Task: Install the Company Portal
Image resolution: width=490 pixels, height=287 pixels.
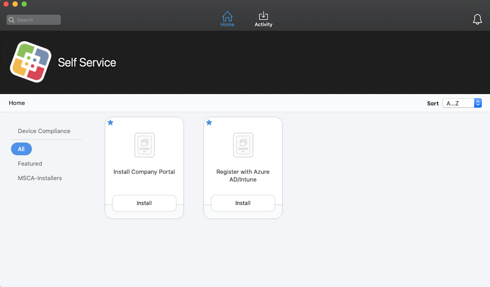Action: click(144, 203)
